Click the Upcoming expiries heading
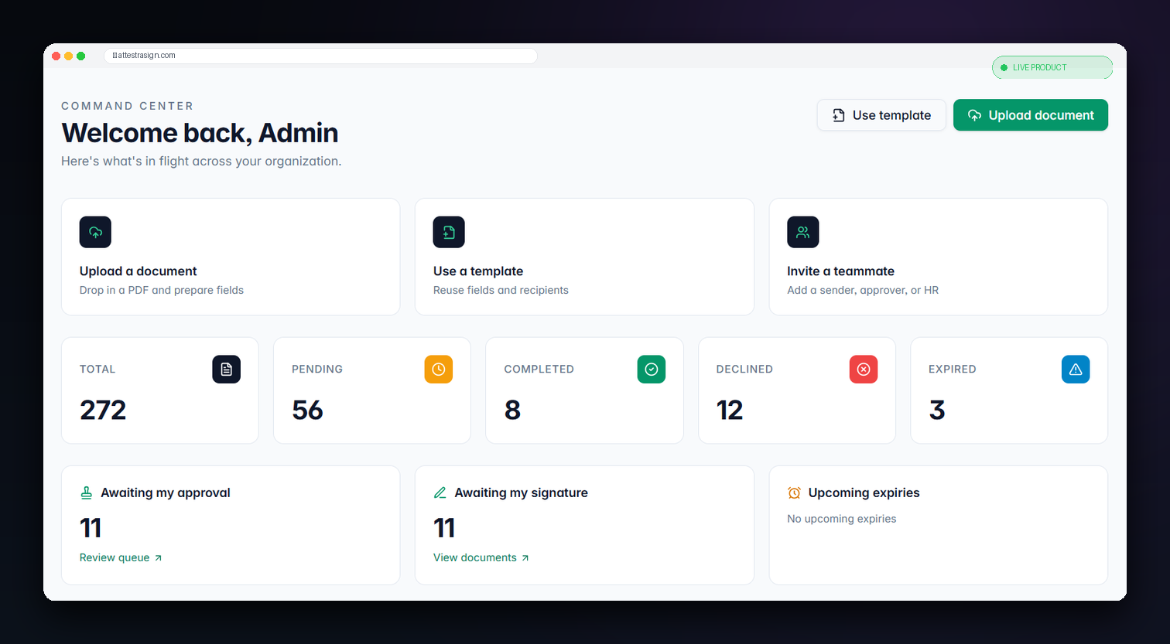Viewport: 1170px width, 644px height. (864, 492)
